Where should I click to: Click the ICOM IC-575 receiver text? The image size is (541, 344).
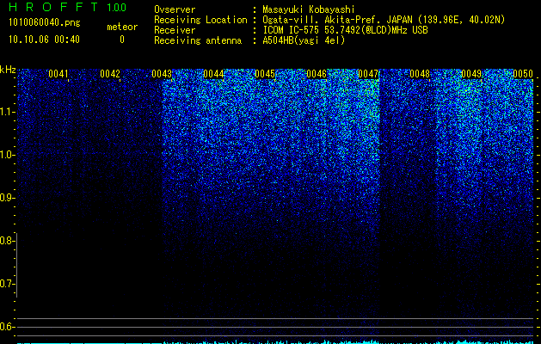tap(346, 30)
